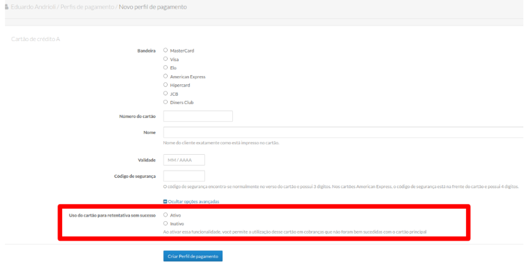The height and width of the screenshot is (265, 525).
Task: Pick Hipercard as the card brand
Action: click(x=166, y=85)
